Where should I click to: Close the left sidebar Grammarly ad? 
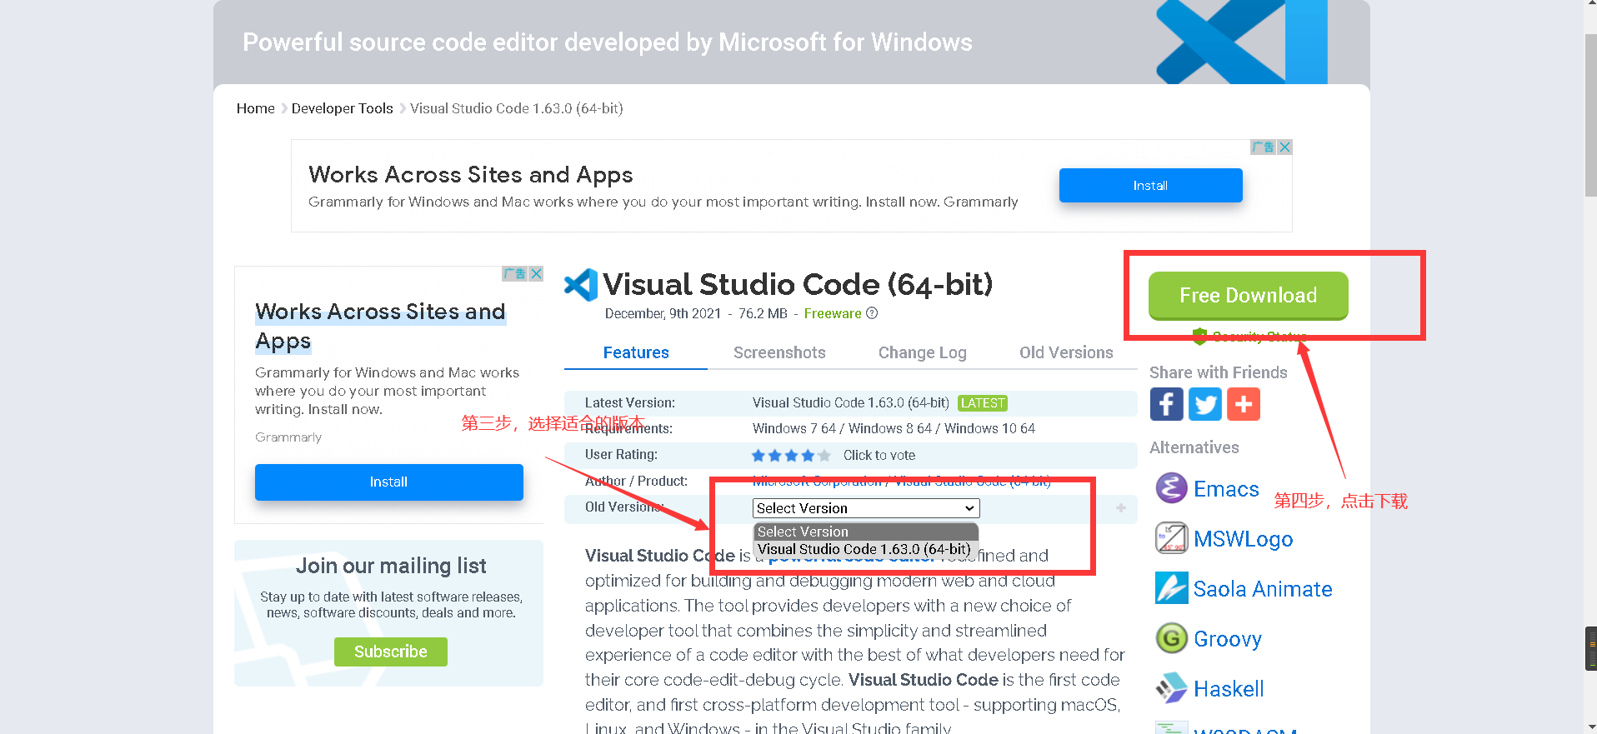coord(536,274)
